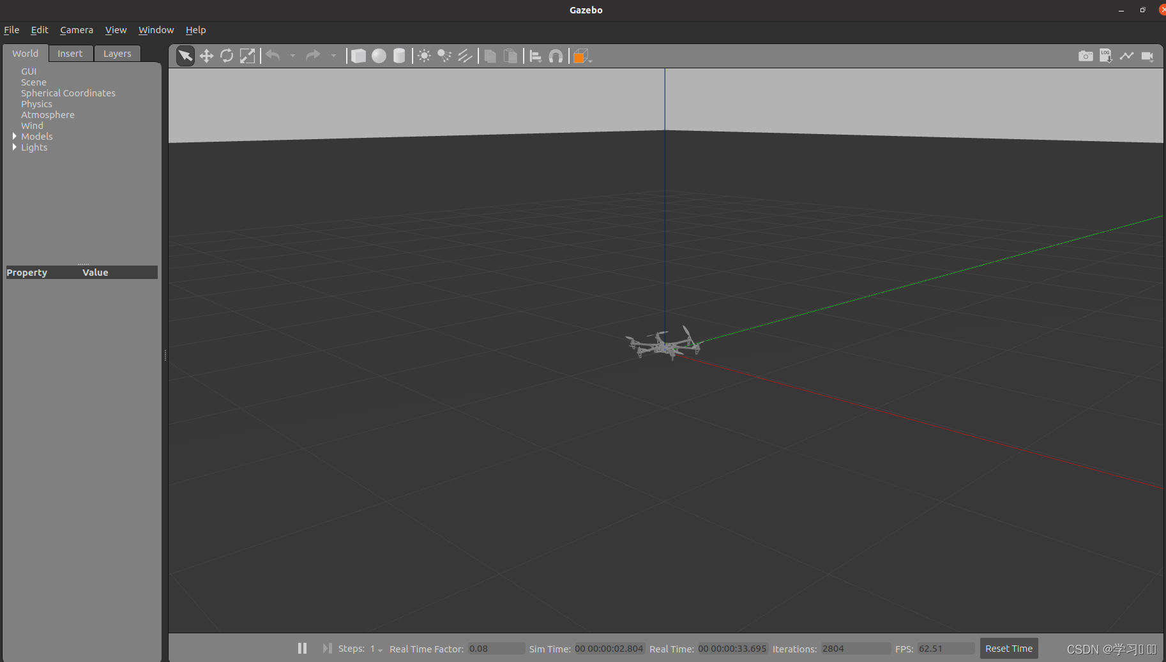Click the Sim Time value field
Screen dimensions: 1166x662
click(609, 649)
